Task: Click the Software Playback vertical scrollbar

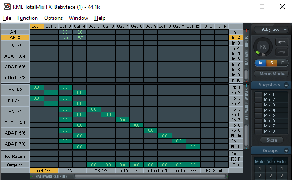Action: click(x=246, y=135)
